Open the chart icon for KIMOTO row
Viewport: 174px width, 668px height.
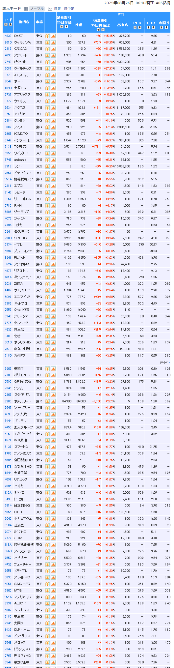[53, 134]
